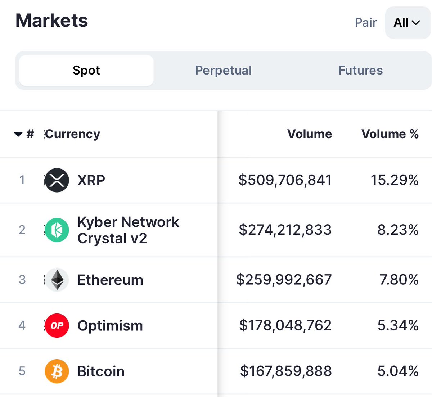Open the Optimism currency link
The height and width of the screenshot is (397, 432).
110,326
